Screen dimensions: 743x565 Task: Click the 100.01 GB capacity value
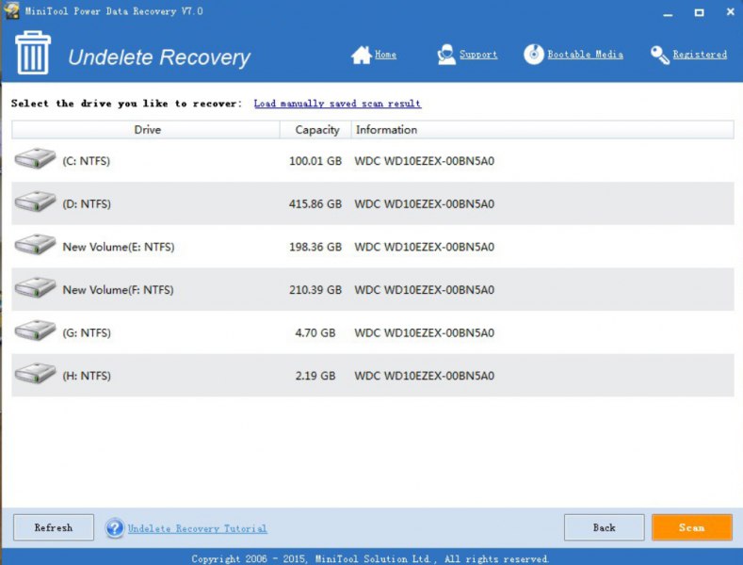pyautogui.click(x=315, y=161)
